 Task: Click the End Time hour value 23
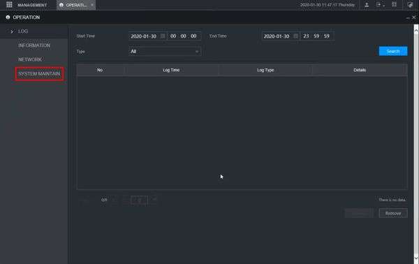coord(307,36)
